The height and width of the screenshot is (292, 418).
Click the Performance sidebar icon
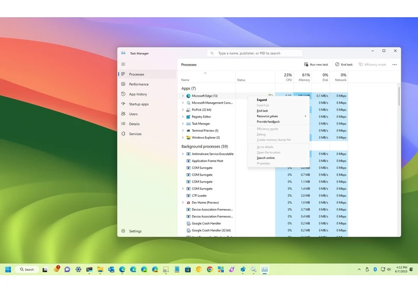[x=123, y=84]
